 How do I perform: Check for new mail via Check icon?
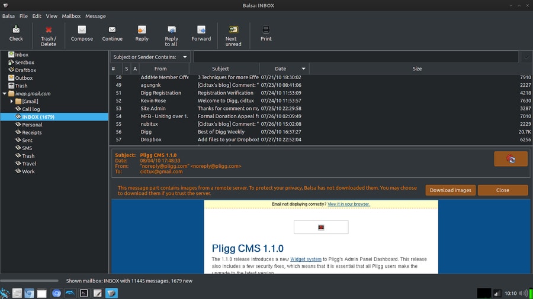[16, 34]
